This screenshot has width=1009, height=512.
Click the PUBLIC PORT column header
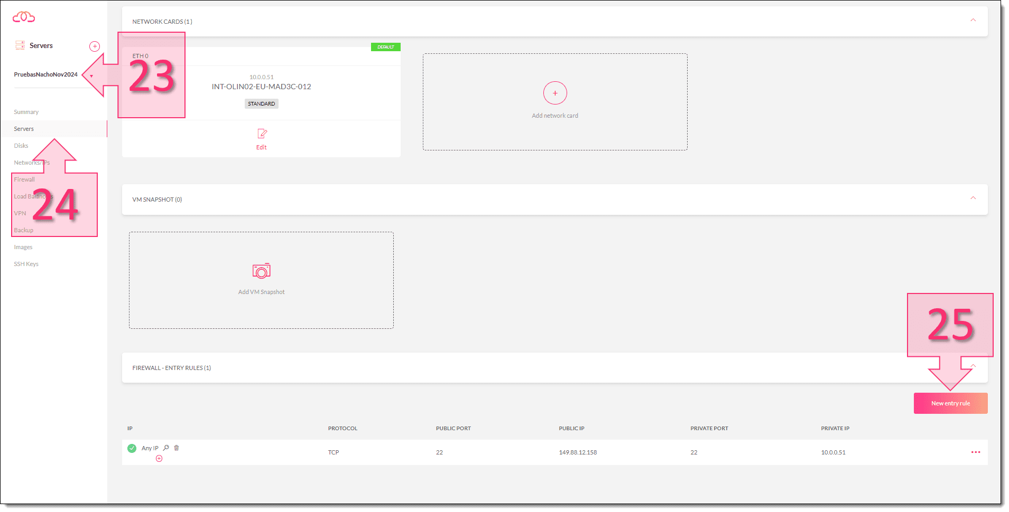[453, 428]
